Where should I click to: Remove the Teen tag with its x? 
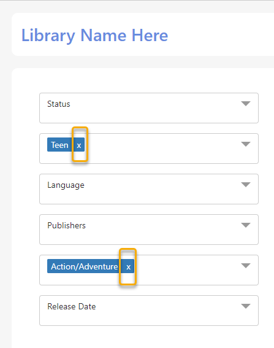click(79, 145)
